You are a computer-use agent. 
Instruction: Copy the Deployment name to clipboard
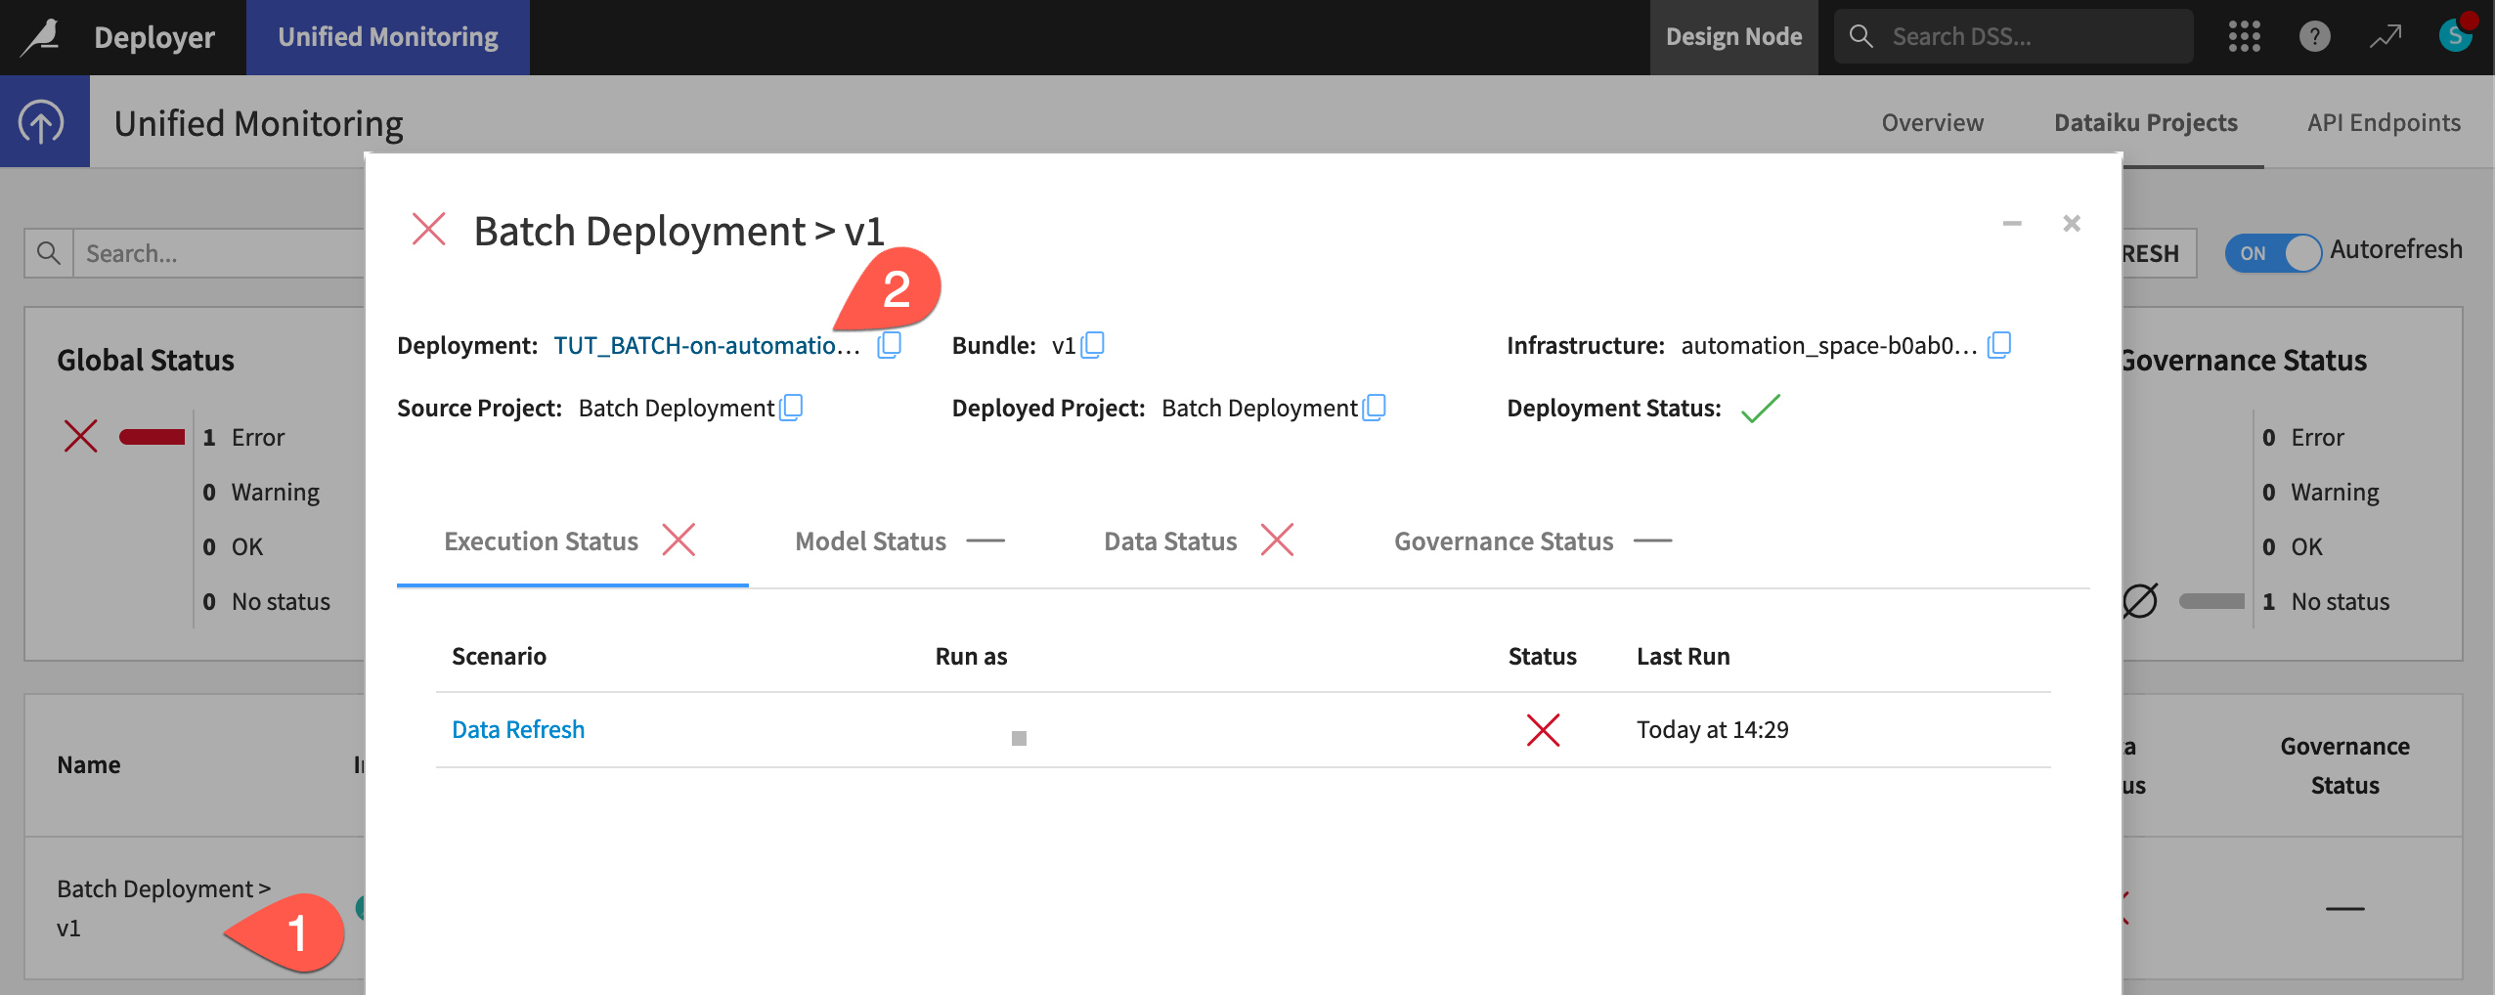coord(889,345)
